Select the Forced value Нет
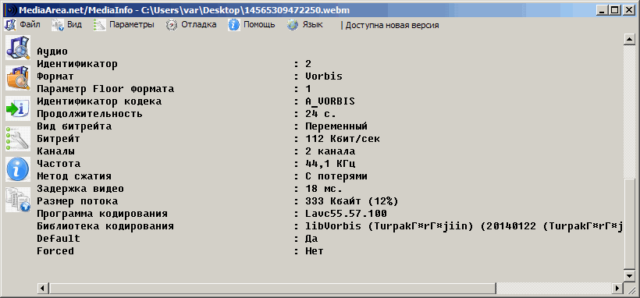Screen dimensions: 640x298 tap(315, 251)
